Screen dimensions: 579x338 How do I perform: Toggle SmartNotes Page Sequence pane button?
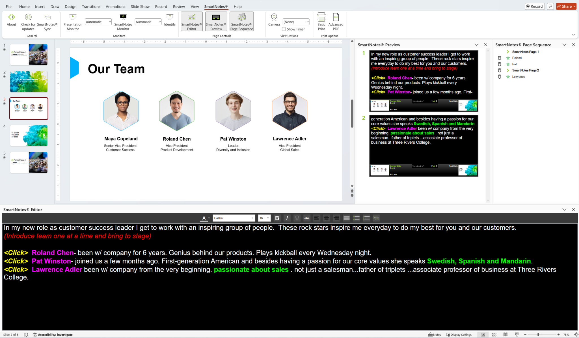241,21
